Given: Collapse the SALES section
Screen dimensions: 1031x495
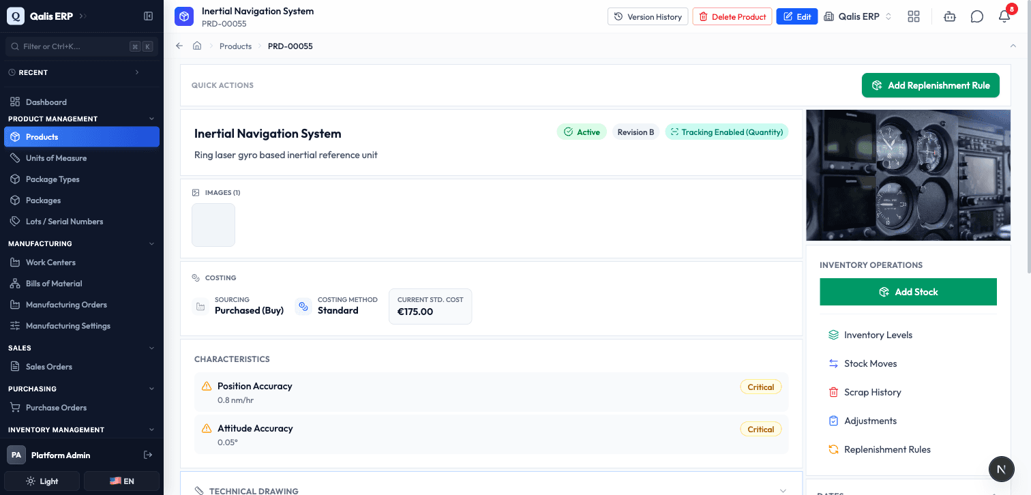Looking at the screenshot, I should [x=82, y=348].
